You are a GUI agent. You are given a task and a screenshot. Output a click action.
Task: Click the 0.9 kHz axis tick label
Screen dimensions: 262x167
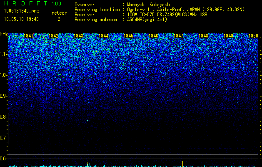pos(3,96)
